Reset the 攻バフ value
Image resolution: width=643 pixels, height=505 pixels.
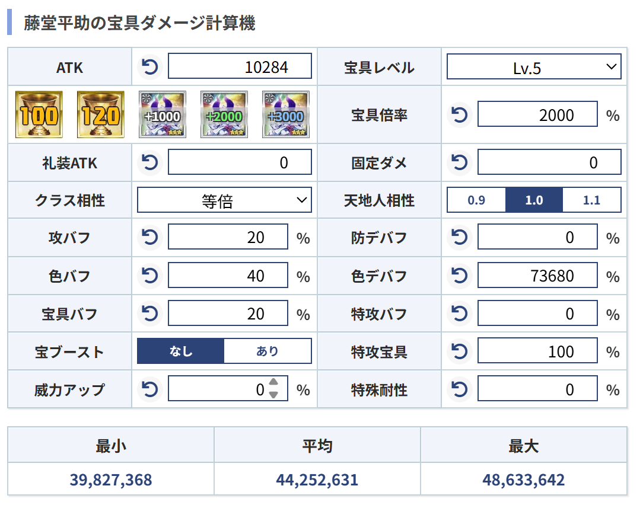point(149,237)
